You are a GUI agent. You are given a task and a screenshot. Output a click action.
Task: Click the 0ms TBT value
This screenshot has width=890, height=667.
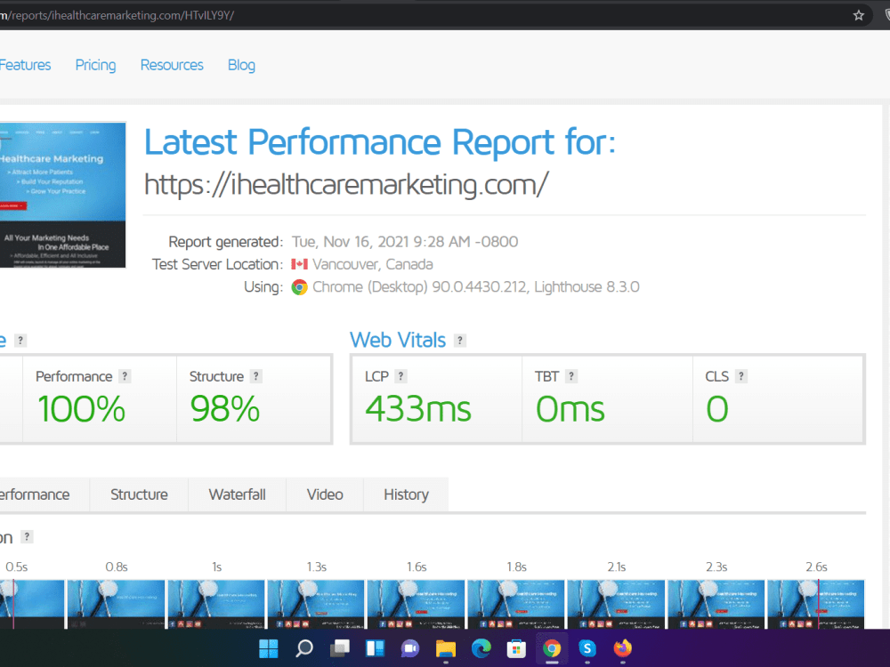570,409
